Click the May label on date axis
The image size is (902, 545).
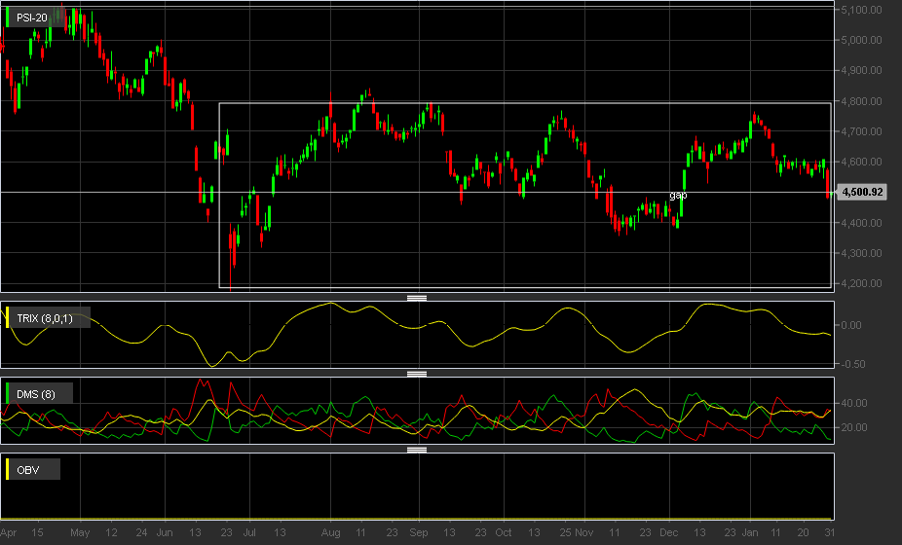(80, 533)
